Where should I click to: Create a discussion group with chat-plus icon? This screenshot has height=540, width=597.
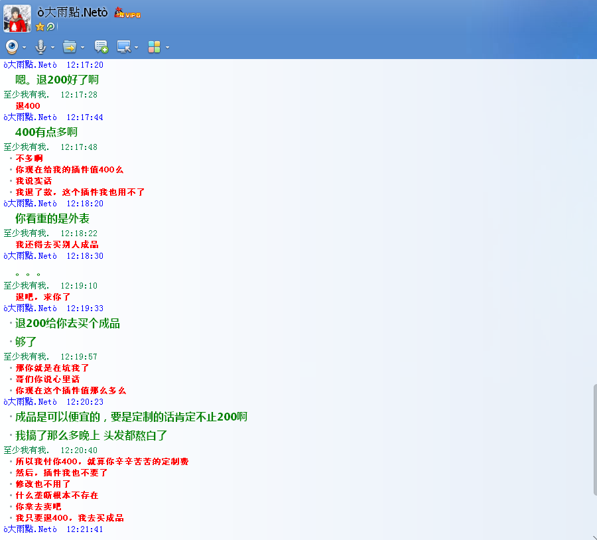click(101, 47)
